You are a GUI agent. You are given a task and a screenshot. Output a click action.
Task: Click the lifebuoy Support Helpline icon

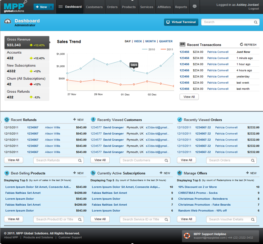187,236
